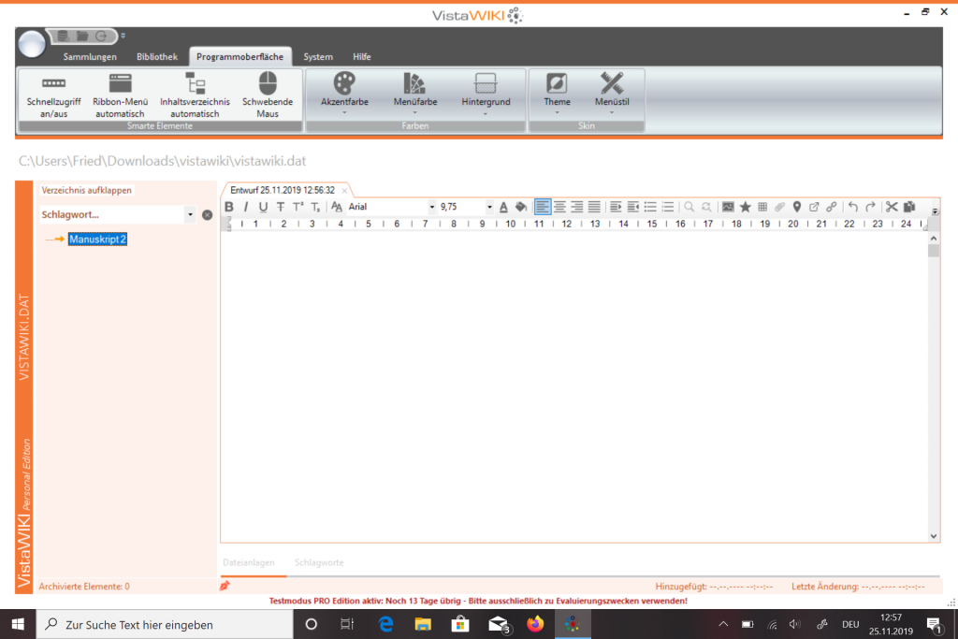Screen dimensions: 958x639
Task: Apply subscript formatting
Action: [315, 207]
